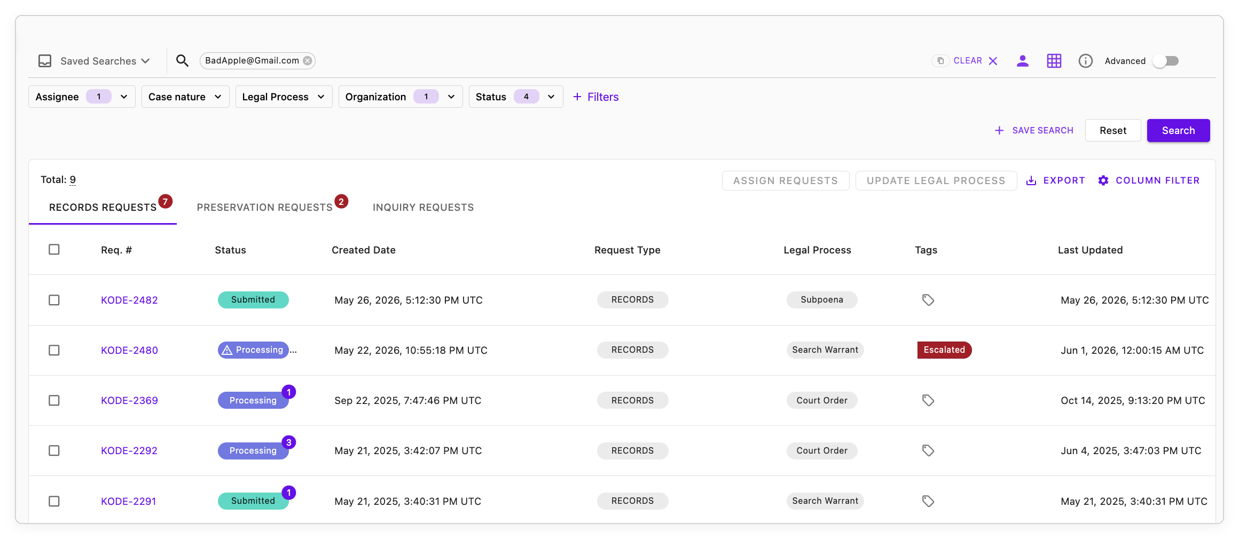Sort by Request Type column header
1239x539 pixels.
pyautogui.click(x=628, y=250)
